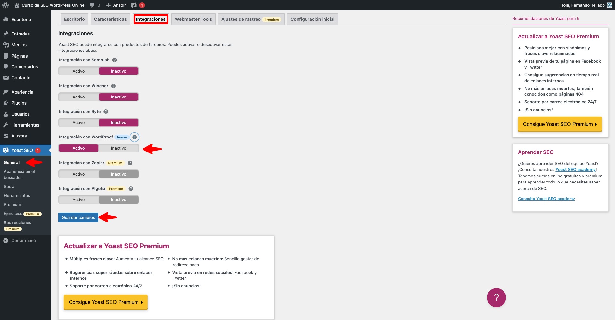
Task: Switch to the Características tab
Action: pos(111,19)
